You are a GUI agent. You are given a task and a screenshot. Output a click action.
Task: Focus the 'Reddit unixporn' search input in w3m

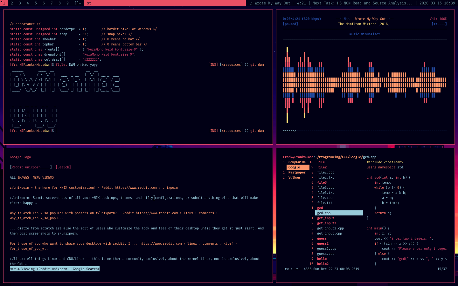(31, 167)
